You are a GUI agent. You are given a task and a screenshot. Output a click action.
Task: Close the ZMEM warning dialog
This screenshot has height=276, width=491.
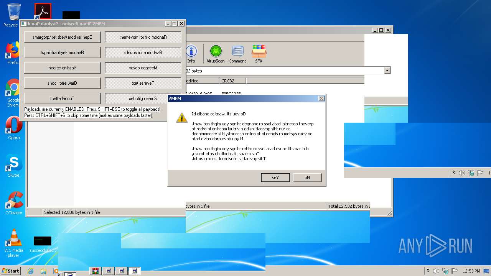[x=321, y=99]
